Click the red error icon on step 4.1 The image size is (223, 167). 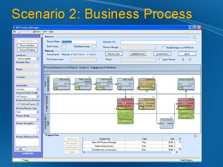138,88
